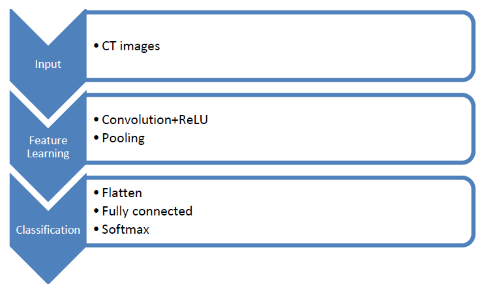
Task: Click the bullet dot before Pooling
Action: (x=97, y=138)
